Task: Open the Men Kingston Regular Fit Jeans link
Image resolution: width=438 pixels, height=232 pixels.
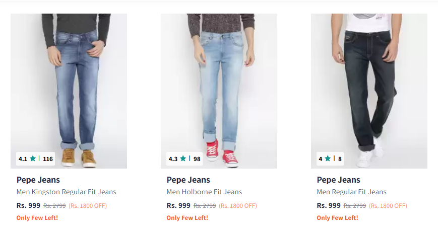Action: tap(66, 192)
